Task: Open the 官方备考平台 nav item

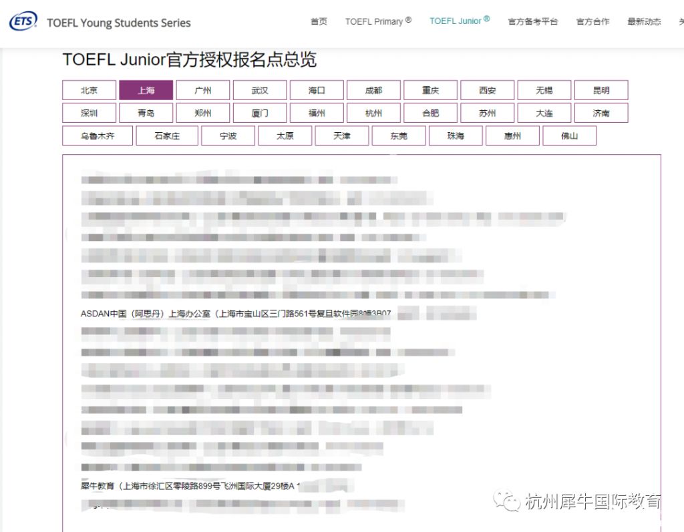Action: tap(533, 21)
